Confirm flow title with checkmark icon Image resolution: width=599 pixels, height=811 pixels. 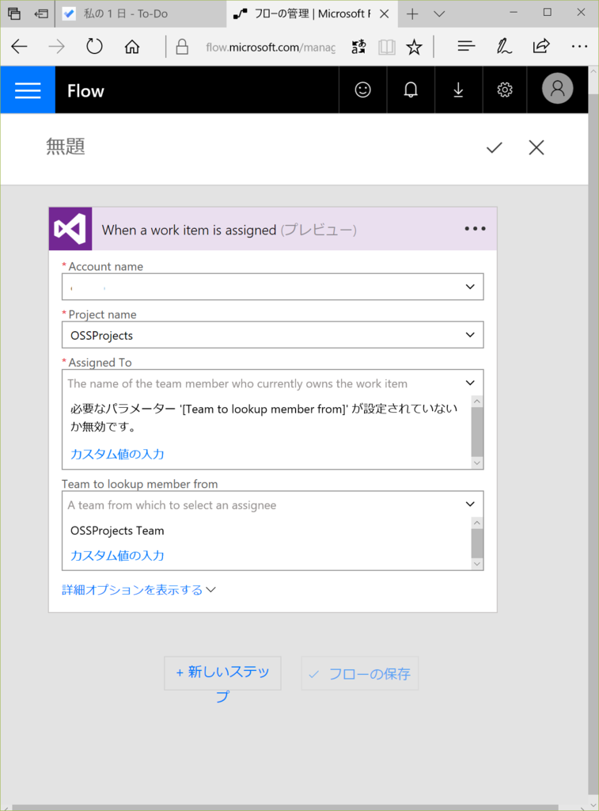(495, 148)
